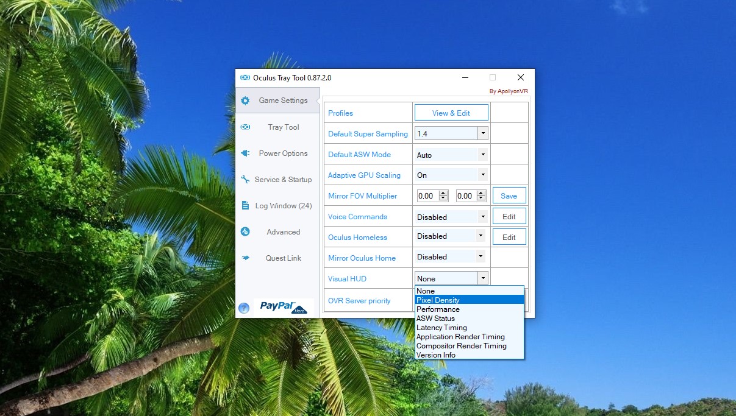Screen dimensions: 736x416
Task: Close the Oculus Tray Tool window
Action: coord(520,77)
